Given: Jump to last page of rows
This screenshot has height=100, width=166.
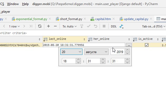Looking at the screenshot, I should [x=31, y=26].
